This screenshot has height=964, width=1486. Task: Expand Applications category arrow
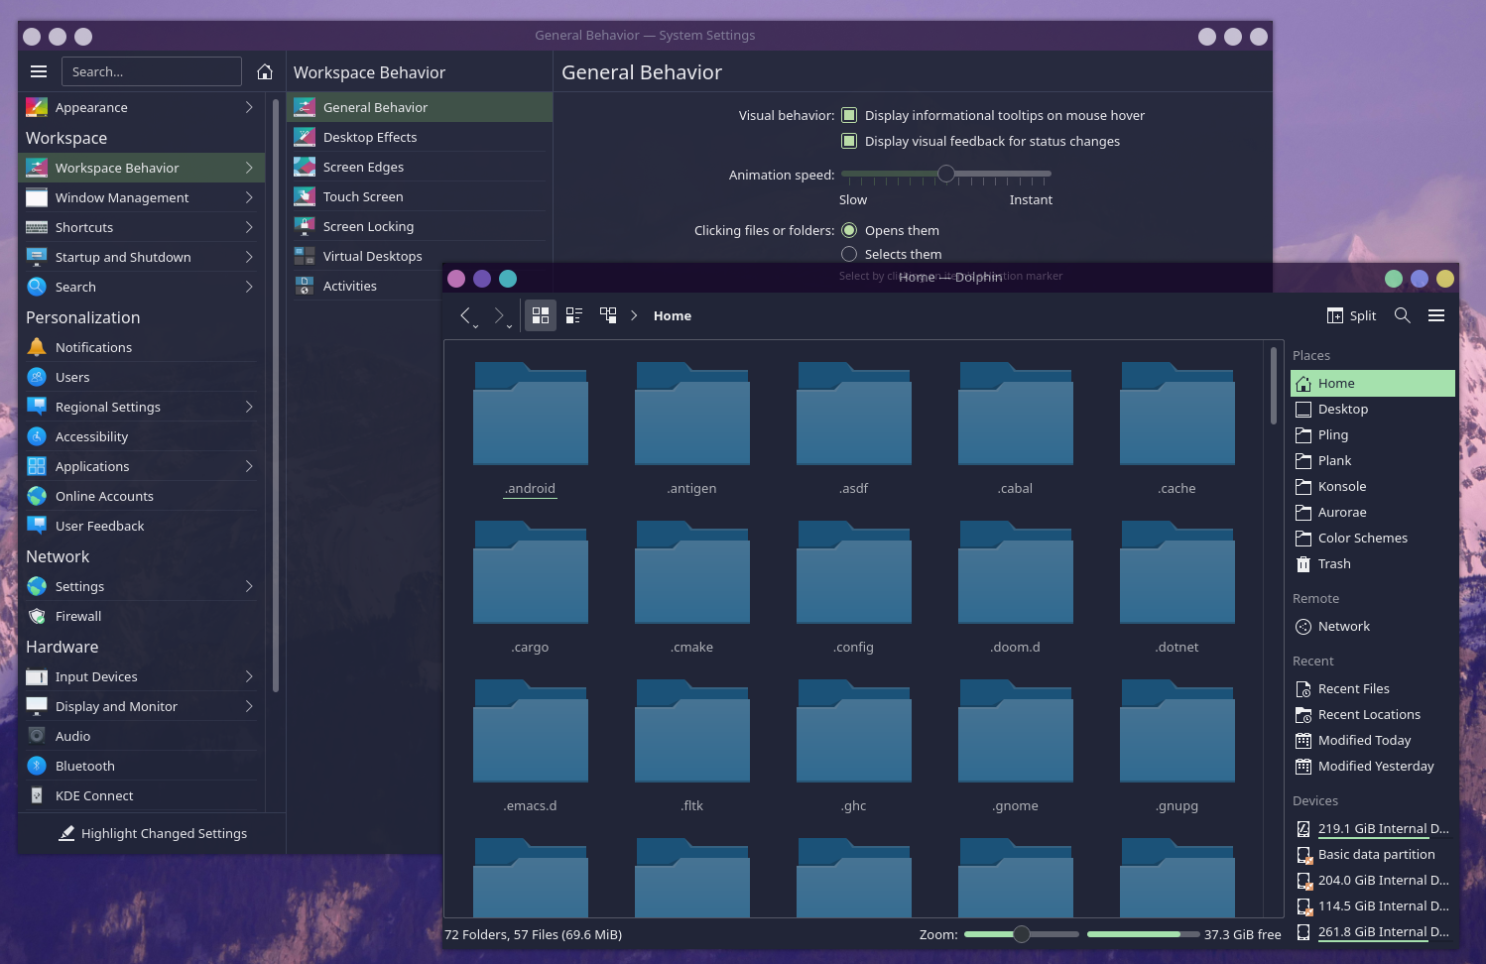point(249,466)
